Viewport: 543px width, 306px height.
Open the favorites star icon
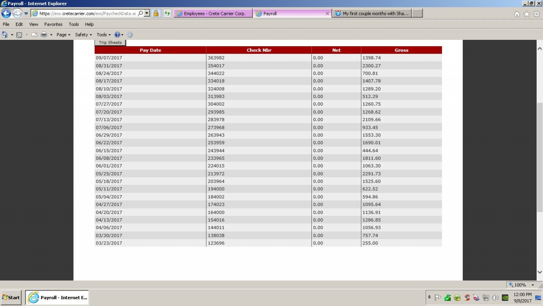click(x=527, y=14)
